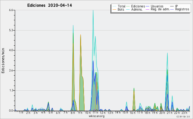Click the 1.3 y-axis value
Image resolution: width=193 pixels, height=119 pixels.
[11, 90]
